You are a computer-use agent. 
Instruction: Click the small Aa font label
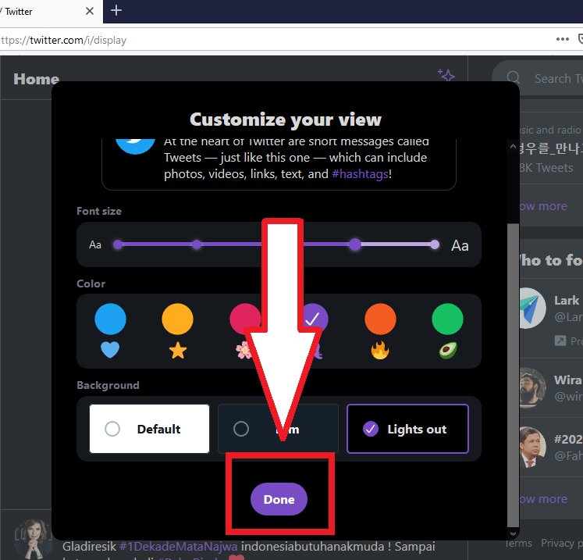pyautogui.click(x=94, y=244)
